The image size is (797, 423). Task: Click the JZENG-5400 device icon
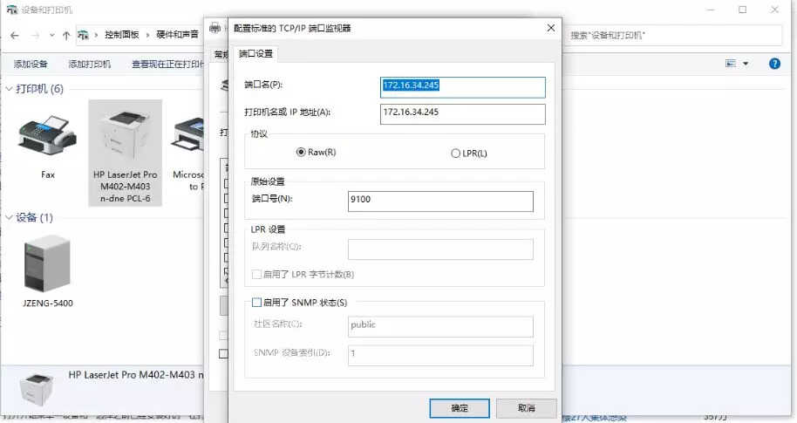(x=48, y=263)
